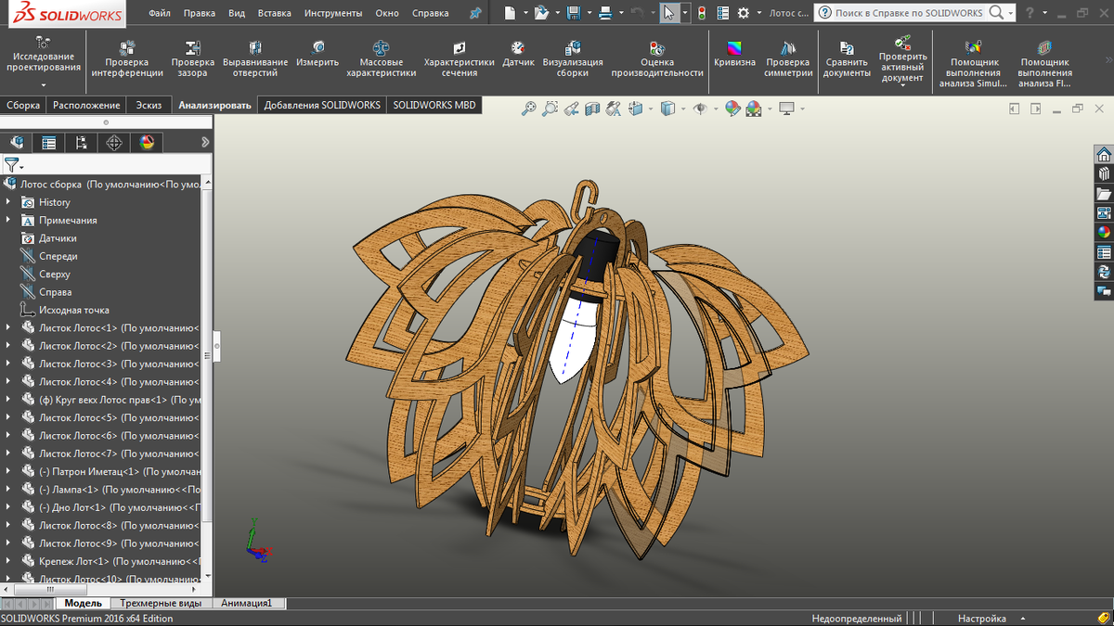Pin the menu bar with the pushpin

[x=476, y=14]
